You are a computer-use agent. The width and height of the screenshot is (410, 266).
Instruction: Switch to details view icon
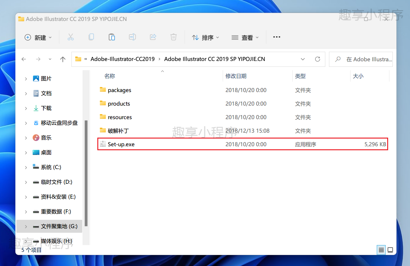coord(381,250)
